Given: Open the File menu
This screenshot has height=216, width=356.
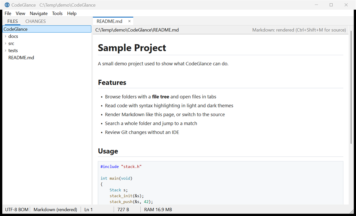Looking at the screenshot, I should point(8,13).
